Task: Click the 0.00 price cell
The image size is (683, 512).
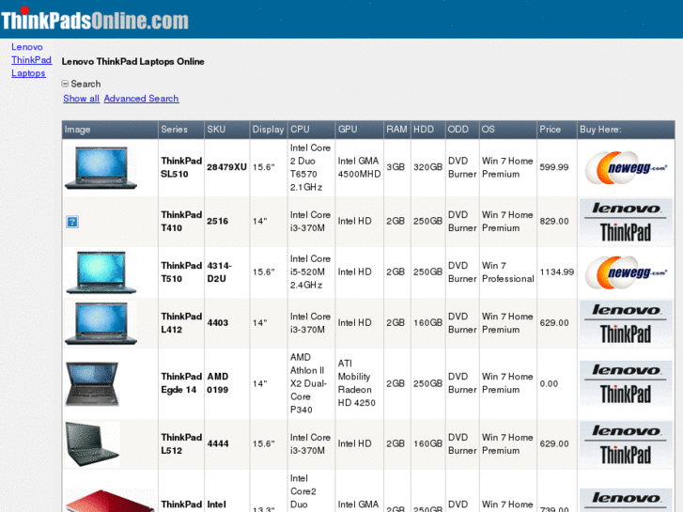Action: [x=557, y=383]
